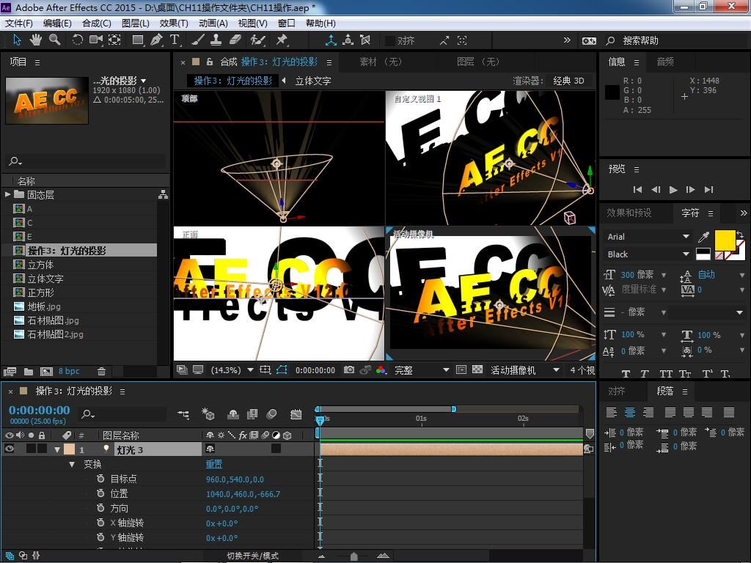Viewport: 751px width, 563px height.
Task: Click the show channel RGB icon
Action: 381,370
